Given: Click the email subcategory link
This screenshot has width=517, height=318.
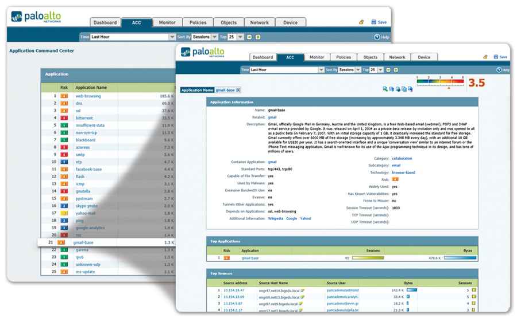Looking at the screenshot, I should pos(396,166).
